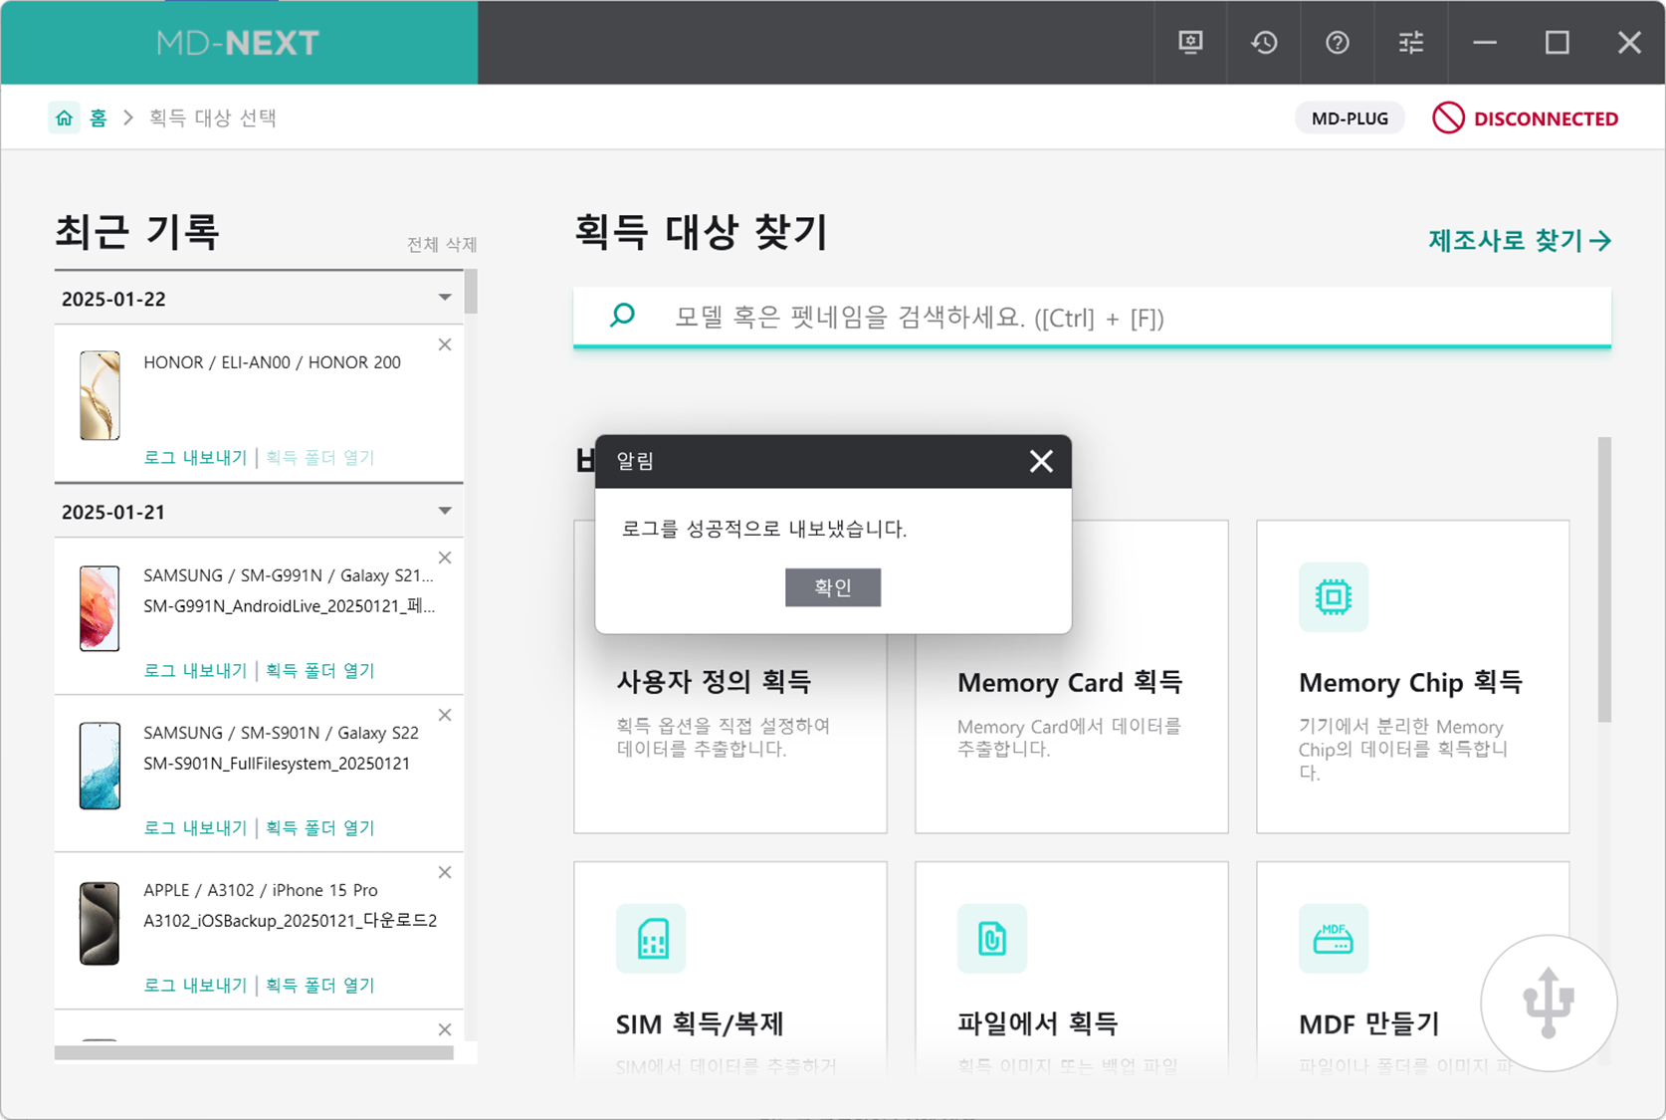This screenshot has height=1120, width=1666.
Task: Click the HONOR / ELI-AN00 record title
Action: click(x=272, y=362)
